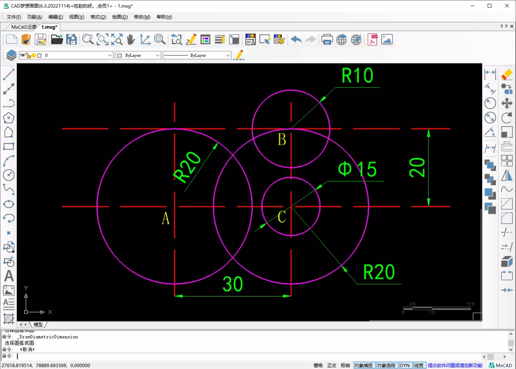Click the Pan hand tool
The height and width of the screenshot is (369, 516).
coord(131,39)
